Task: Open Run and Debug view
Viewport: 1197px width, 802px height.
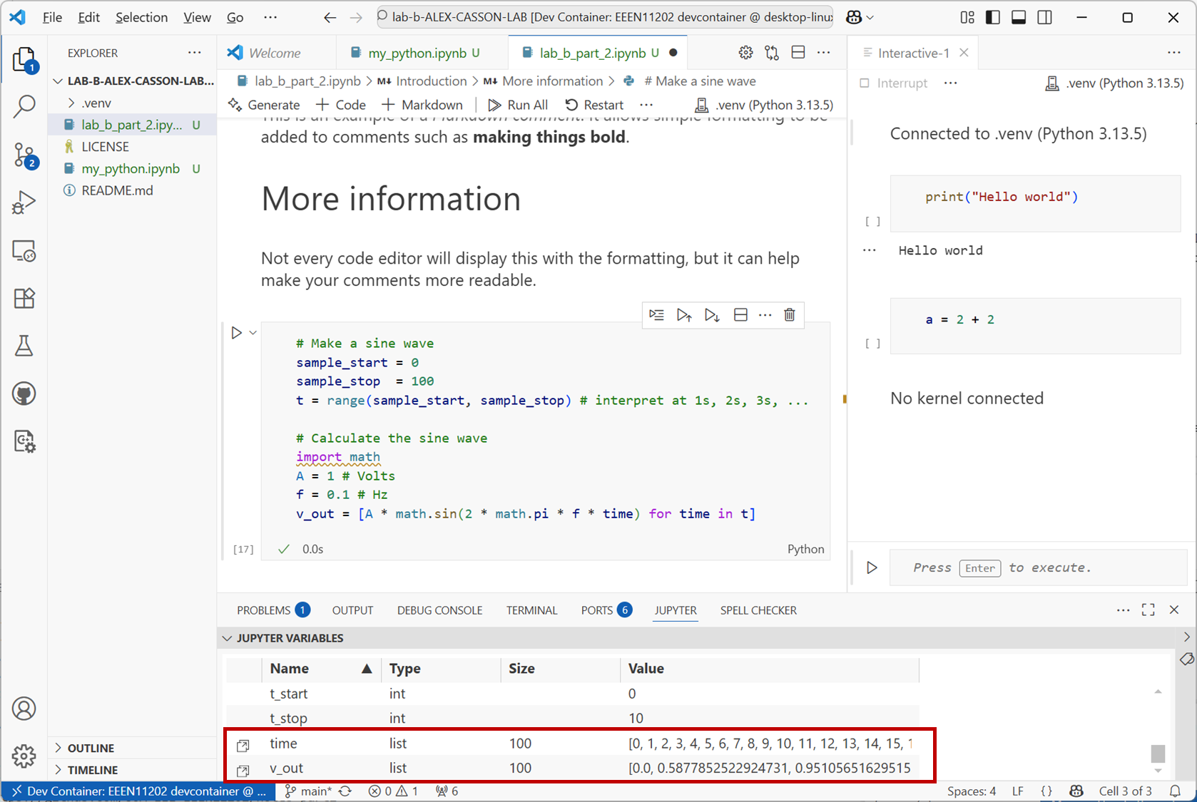Action: click(x=24, y=202)
